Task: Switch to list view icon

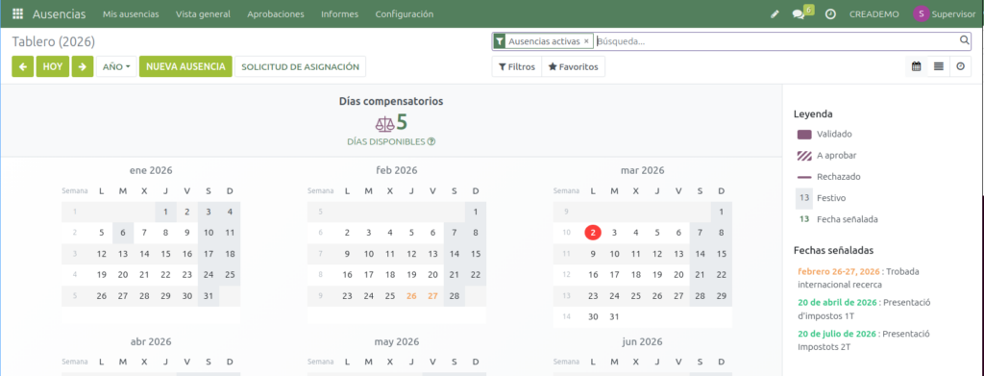Action: click(x=938, y=66)
